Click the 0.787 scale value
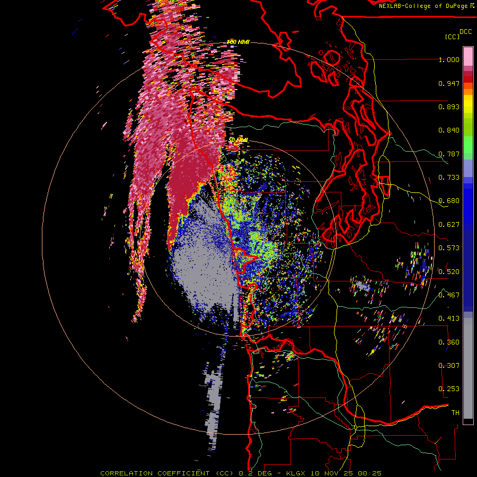This screenshot has height=477, width=477. click(x=449, y=154)
